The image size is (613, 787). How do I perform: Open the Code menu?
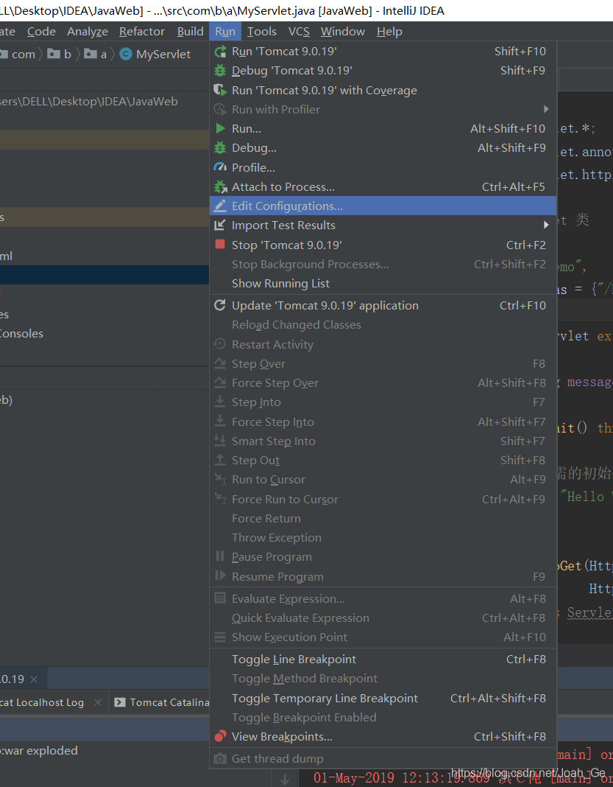click(x=42, y=32)
